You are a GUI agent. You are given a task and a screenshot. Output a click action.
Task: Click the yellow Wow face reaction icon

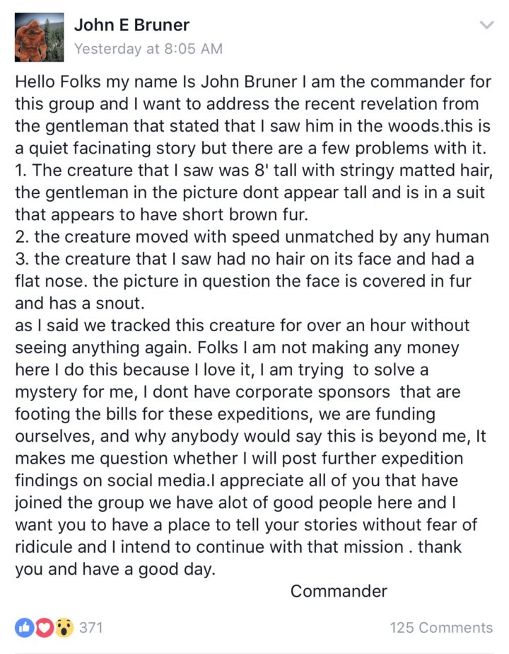point(64,627)
